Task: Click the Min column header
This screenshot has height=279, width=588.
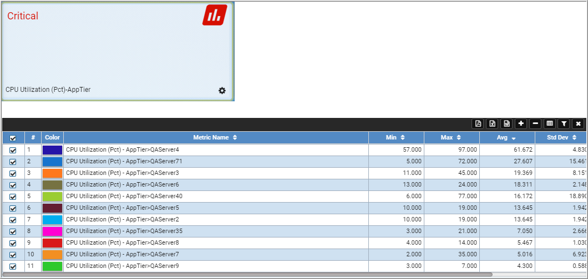Action: point(396,138)
